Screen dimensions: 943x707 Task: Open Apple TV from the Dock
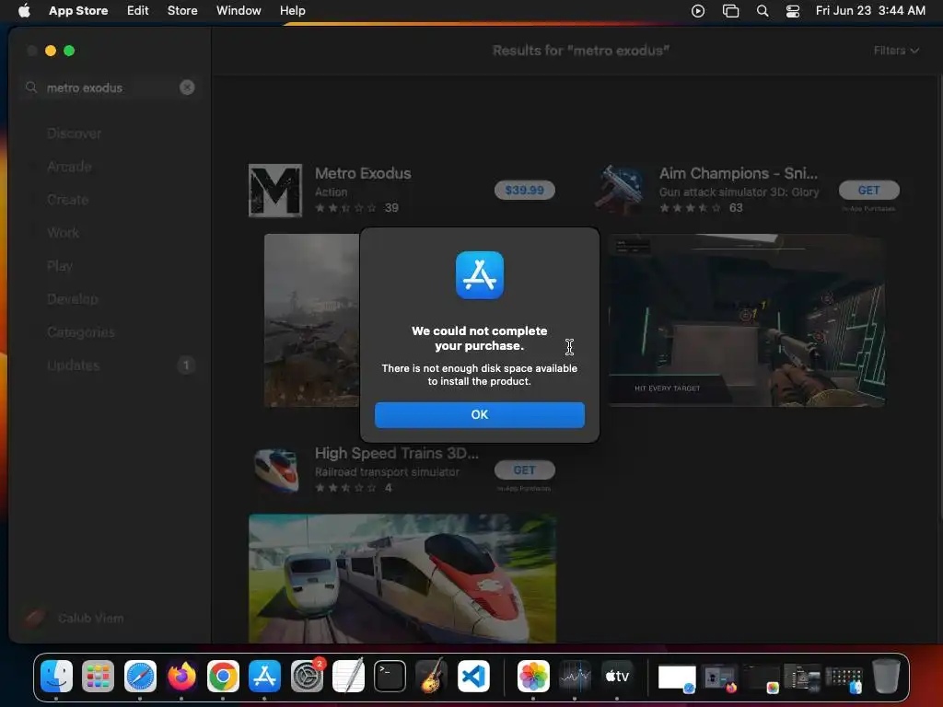[x=617, y=677]
